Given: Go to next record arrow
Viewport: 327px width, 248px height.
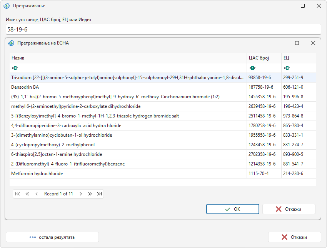Looking at the screenshot, I should [x=81, y=194].
